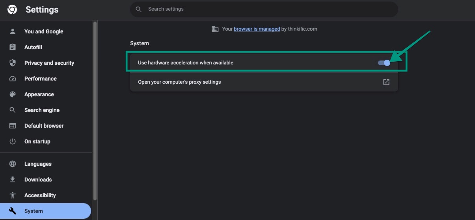Click the magnifier icon in search settings
Image resolution: width=475 pixels, height=220 pixels.
click(x=138, y=9)
